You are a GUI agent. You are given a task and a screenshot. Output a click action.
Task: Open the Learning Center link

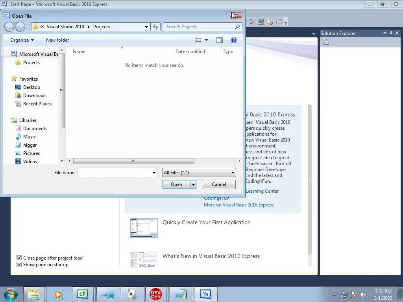[x=262, y=191]
